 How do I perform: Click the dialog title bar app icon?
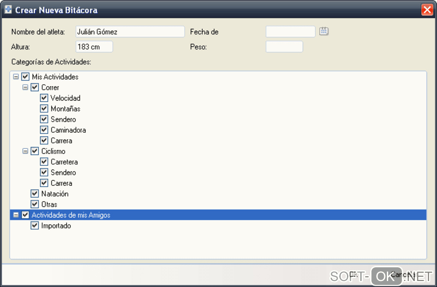pos(8,9)
